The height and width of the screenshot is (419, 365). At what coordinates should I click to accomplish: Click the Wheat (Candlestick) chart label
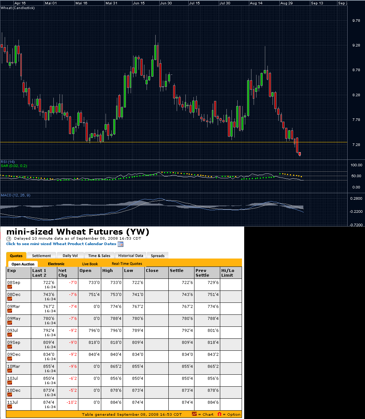click(x=18, y=8)
